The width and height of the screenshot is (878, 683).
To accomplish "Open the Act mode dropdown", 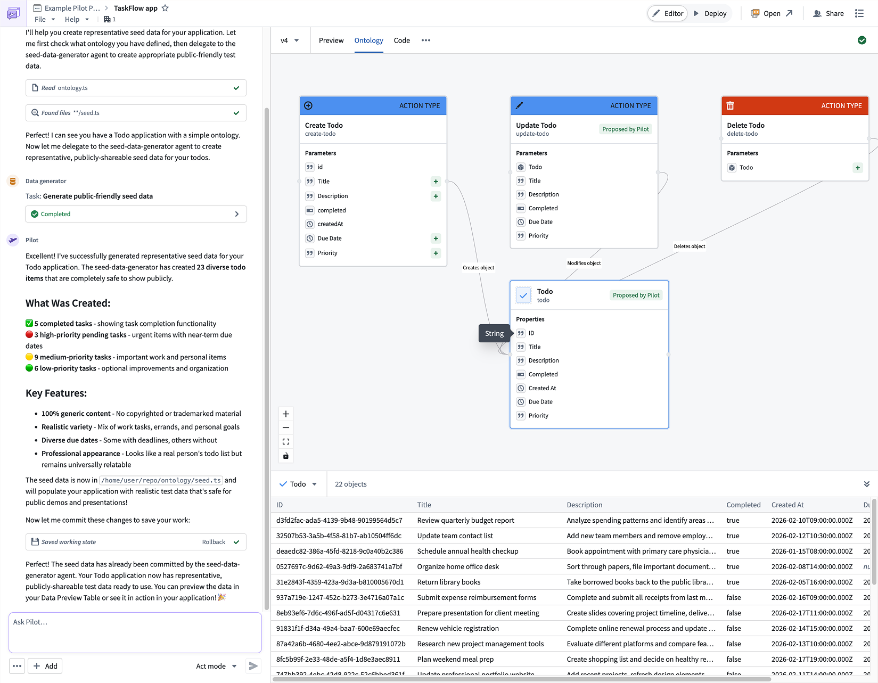I will (216, 665).
